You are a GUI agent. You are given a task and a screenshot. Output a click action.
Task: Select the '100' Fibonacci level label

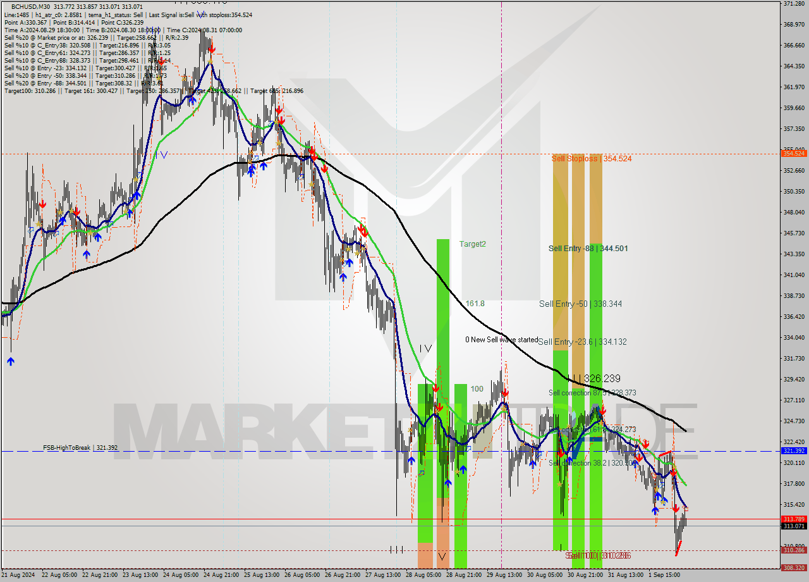[x=477, y=388]
